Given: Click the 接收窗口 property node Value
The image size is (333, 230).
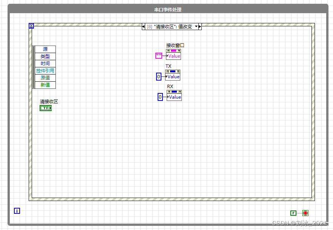Looking at the screenshot, I should [x=173, y=56].
